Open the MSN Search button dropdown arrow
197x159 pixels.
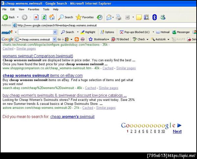[x=78, y=32]
